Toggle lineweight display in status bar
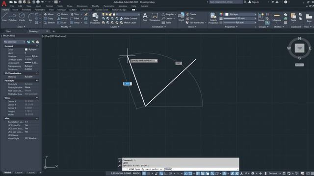314x176 pixels. coord(198,174)
